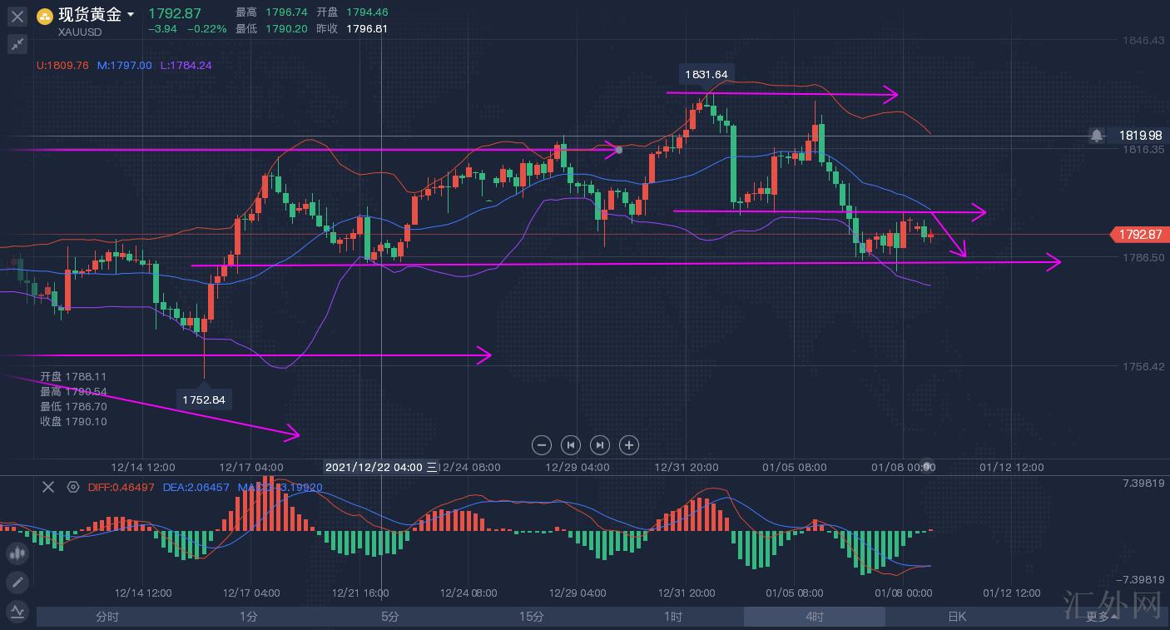This screenshot has width=1170, height=630.
Task: Close the MACD indicator panel
Action: point(48,487)
